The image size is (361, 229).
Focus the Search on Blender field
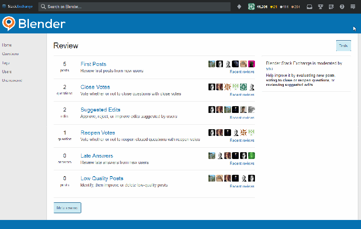(134, 7)
